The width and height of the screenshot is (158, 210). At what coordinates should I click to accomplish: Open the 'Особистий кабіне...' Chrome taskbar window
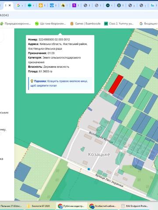103,206
